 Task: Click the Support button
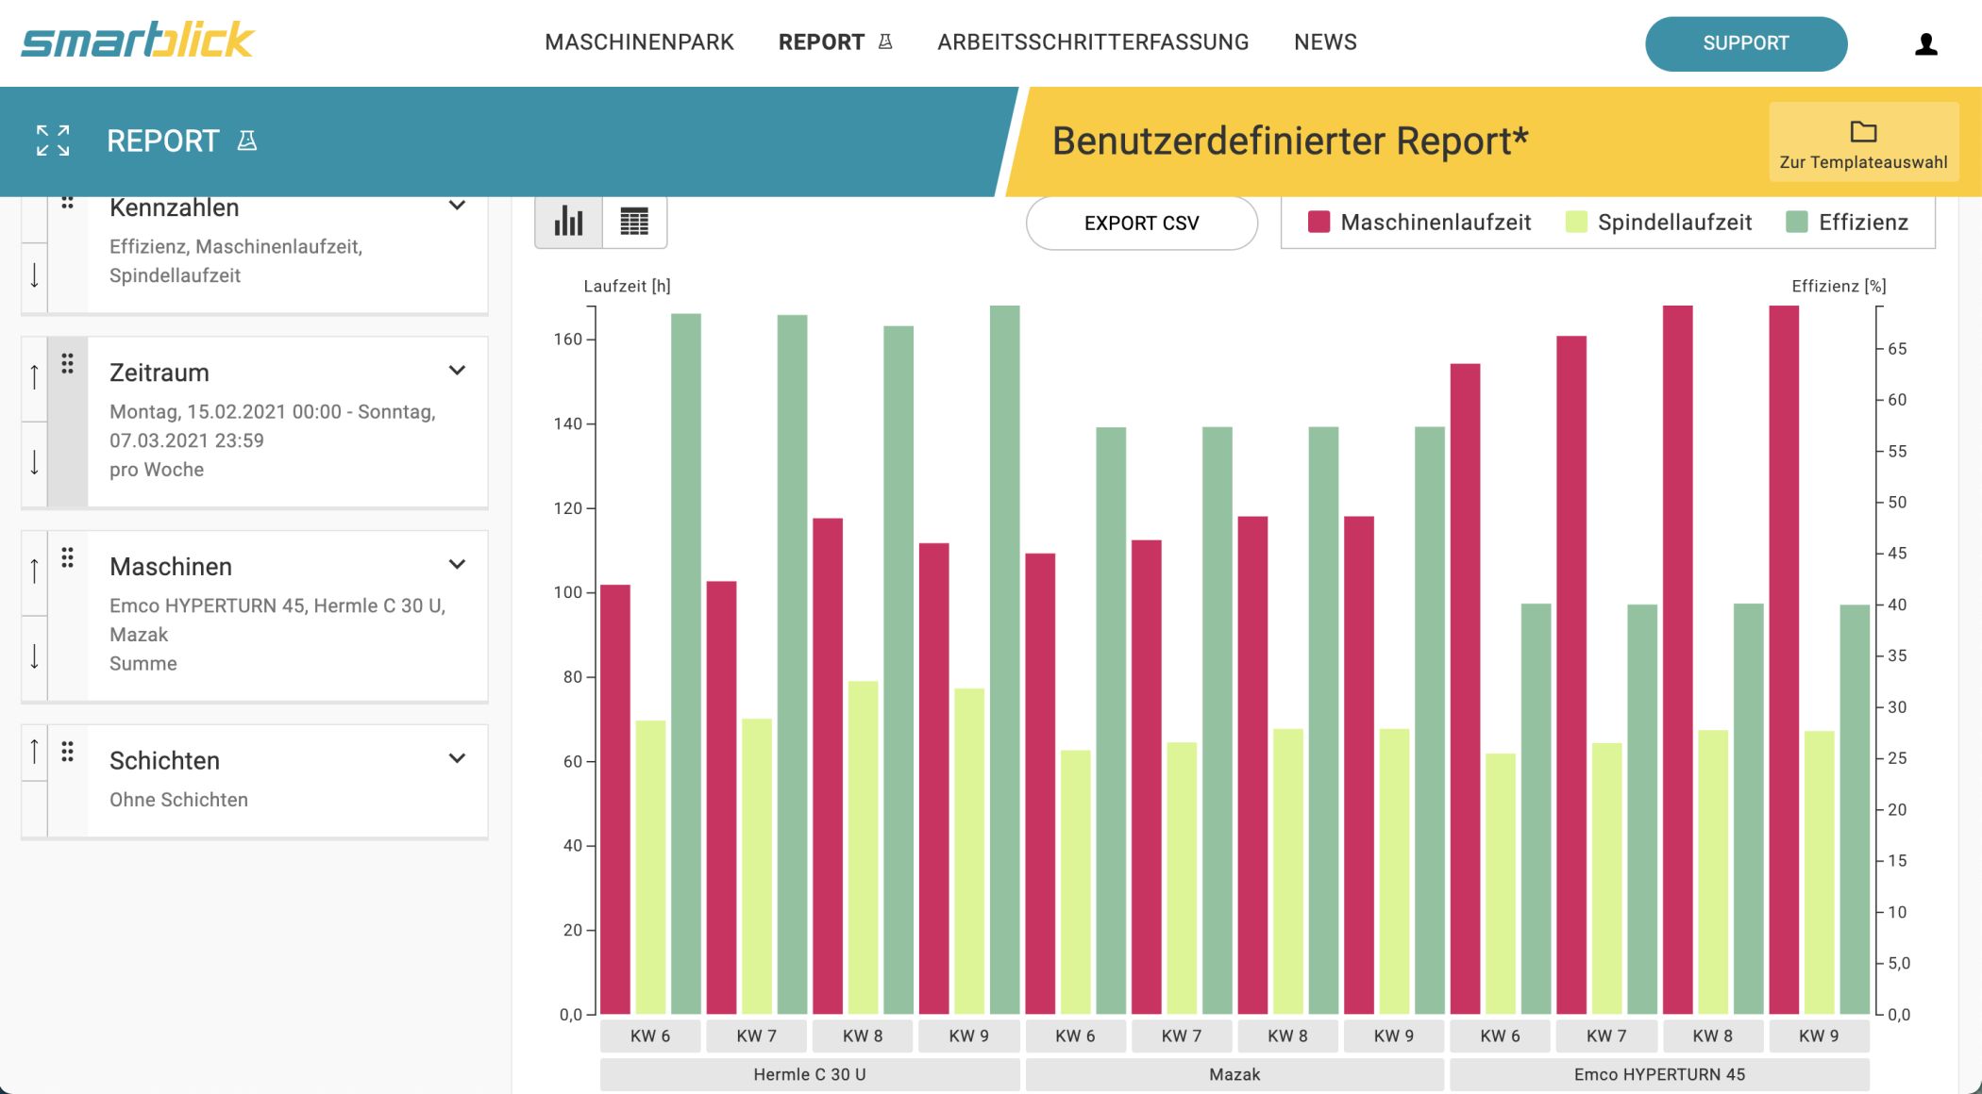[1746, 43]
